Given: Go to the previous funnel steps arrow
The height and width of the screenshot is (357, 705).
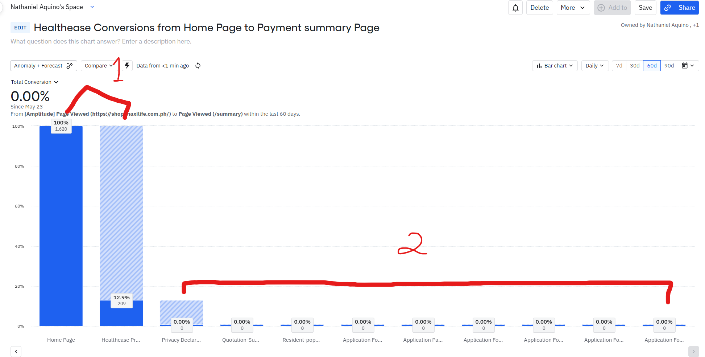Looking at the screenshot, I should pyautogui.click(x=16, y=351).
